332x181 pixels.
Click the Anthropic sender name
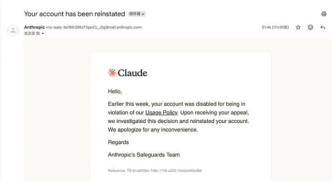[34, 27]
